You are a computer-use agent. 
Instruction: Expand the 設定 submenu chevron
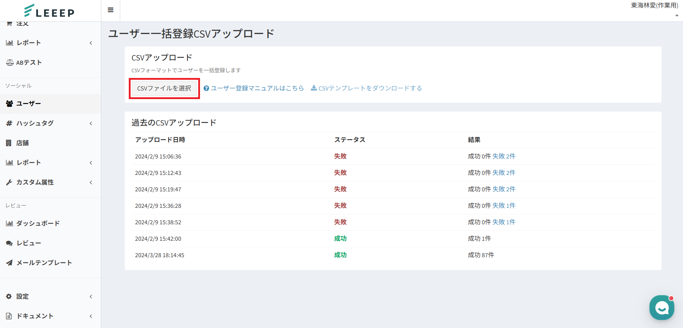[x=91, y=297]
